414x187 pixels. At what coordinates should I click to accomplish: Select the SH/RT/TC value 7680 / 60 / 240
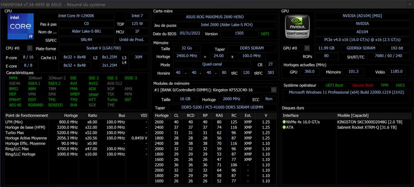click(x=388, y=56)
